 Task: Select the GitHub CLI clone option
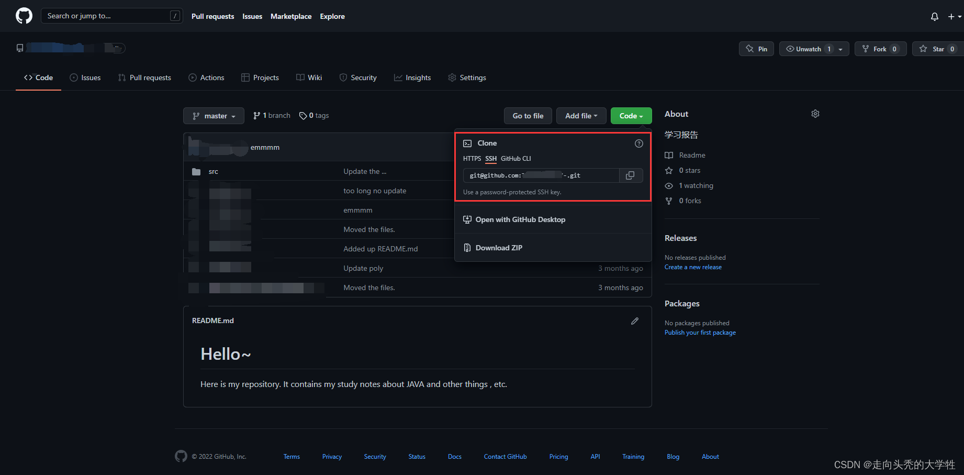pyautogui.click(x=515, y=158)
